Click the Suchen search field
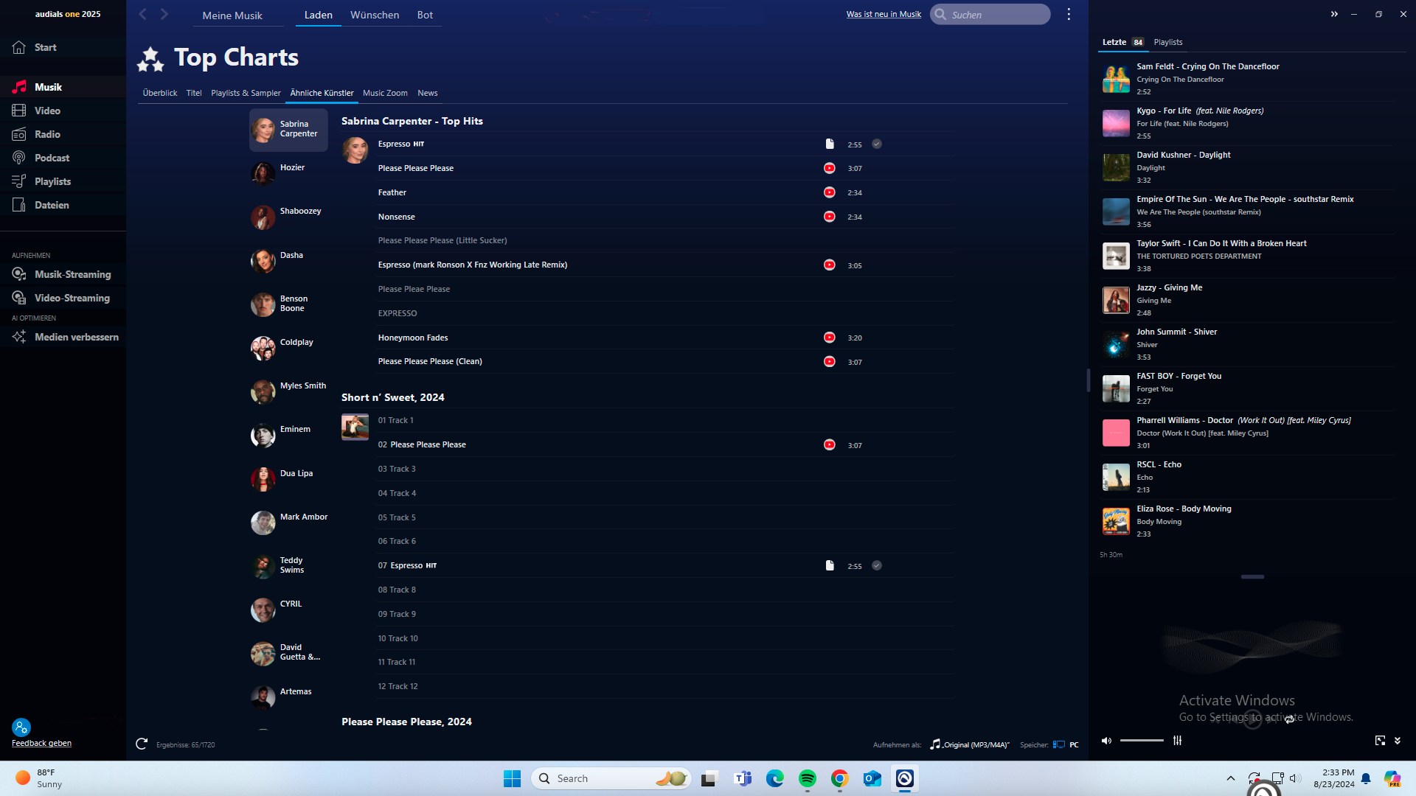The width and height of the screenshot is (1416, 796). point(990,14)
